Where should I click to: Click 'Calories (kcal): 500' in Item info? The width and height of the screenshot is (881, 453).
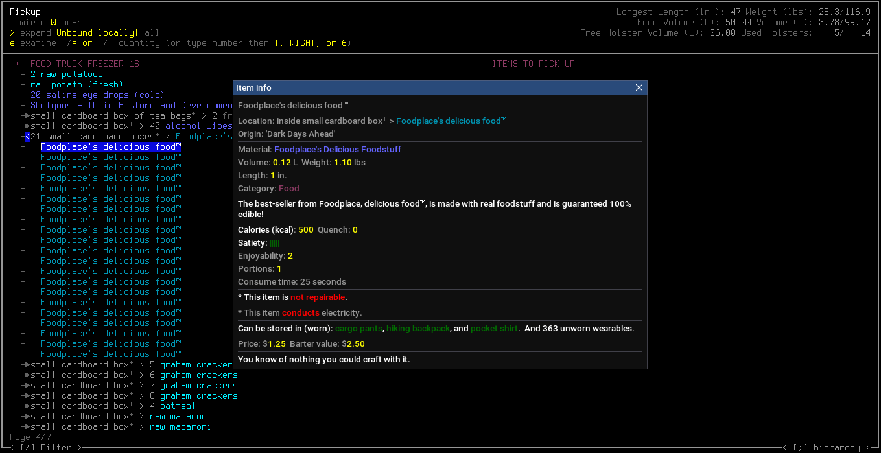[x=276, y=230]
